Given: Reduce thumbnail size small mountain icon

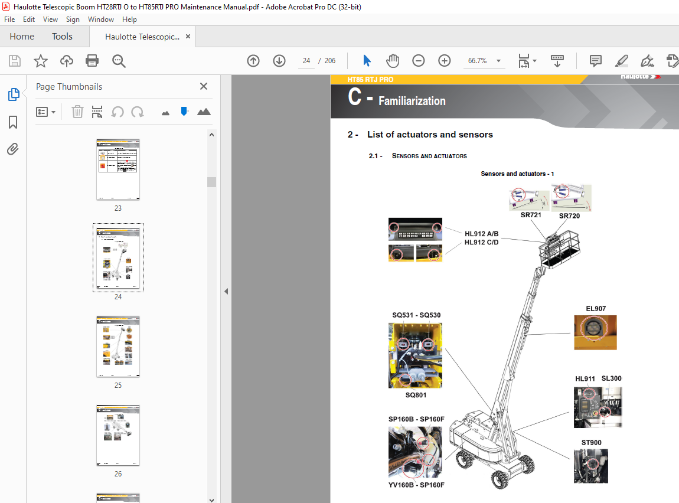Looking at the screenshot, I should [x=165, y=113].
